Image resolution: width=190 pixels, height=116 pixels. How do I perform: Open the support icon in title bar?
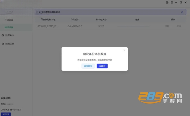coord(167,3)
